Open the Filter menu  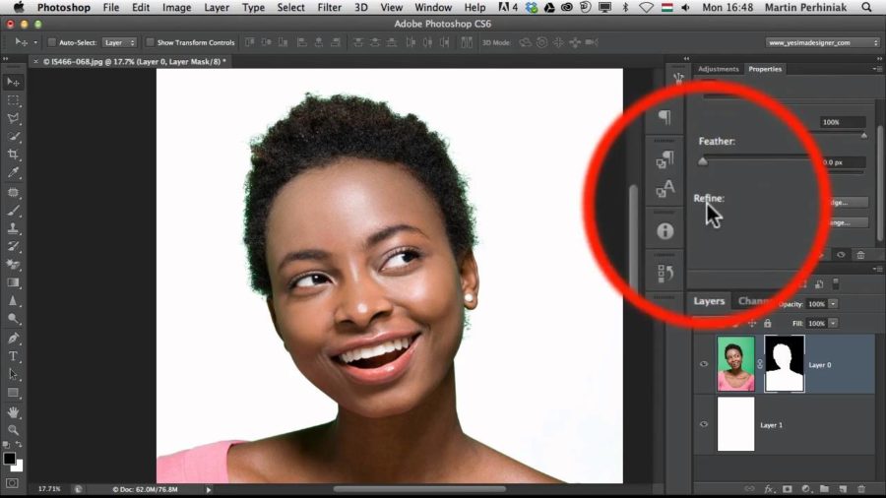pyautogui.click(x=329, y=7)
